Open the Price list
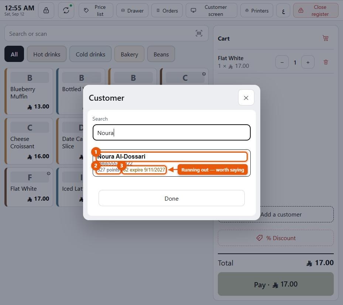 point(96,10)
